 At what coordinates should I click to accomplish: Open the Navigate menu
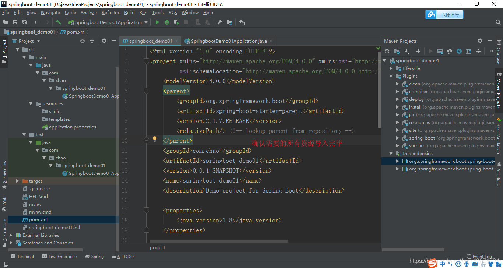point(50,12)
